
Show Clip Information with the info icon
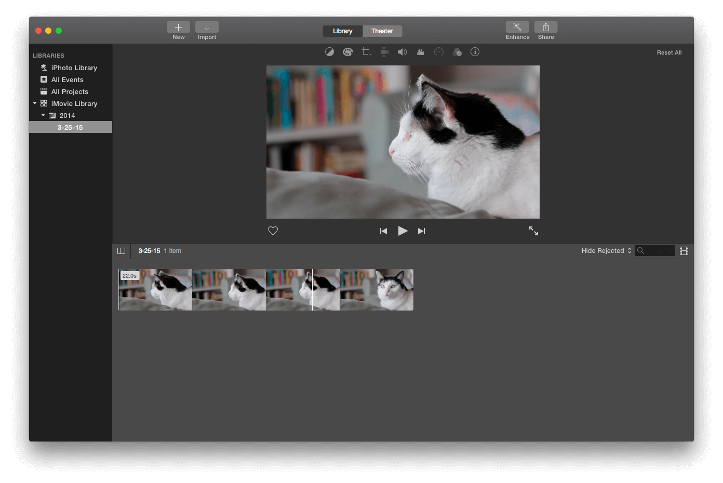point(475,51)
